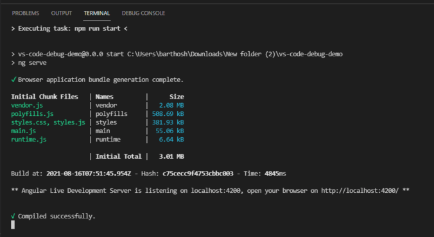This screenshot has height=237, width=434.
Task: Click the polyfills.js file name
Action: pyautogui.click(x=32, y=114)
